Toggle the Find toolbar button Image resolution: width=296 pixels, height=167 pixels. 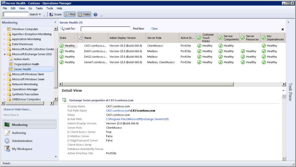pyautogui.click(x=70, y=14)
